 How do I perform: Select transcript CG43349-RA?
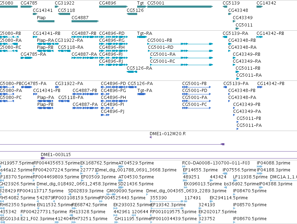point(234,65)
